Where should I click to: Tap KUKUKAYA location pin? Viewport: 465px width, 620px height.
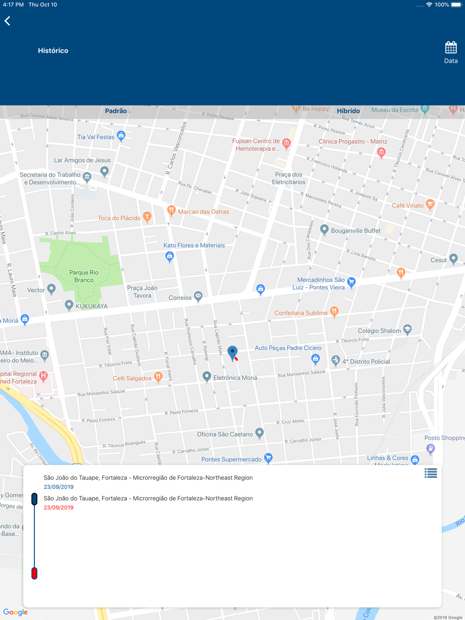[x=69, y=305]
